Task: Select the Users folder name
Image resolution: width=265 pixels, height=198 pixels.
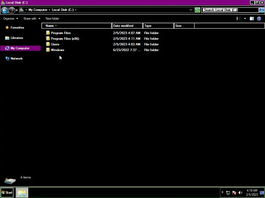Action: (55, 44)
